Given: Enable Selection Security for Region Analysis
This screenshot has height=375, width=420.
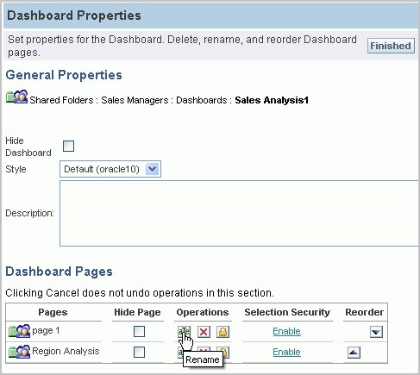Looking at the screenshot, I should coord(286,352).
